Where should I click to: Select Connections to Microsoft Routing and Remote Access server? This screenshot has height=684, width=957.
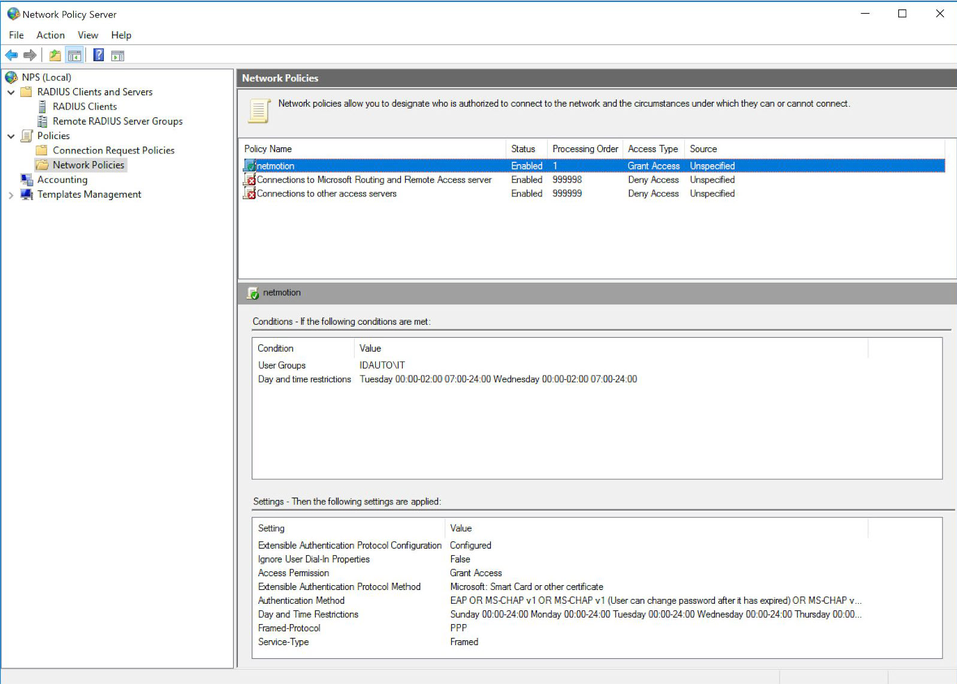pos(374,180)
